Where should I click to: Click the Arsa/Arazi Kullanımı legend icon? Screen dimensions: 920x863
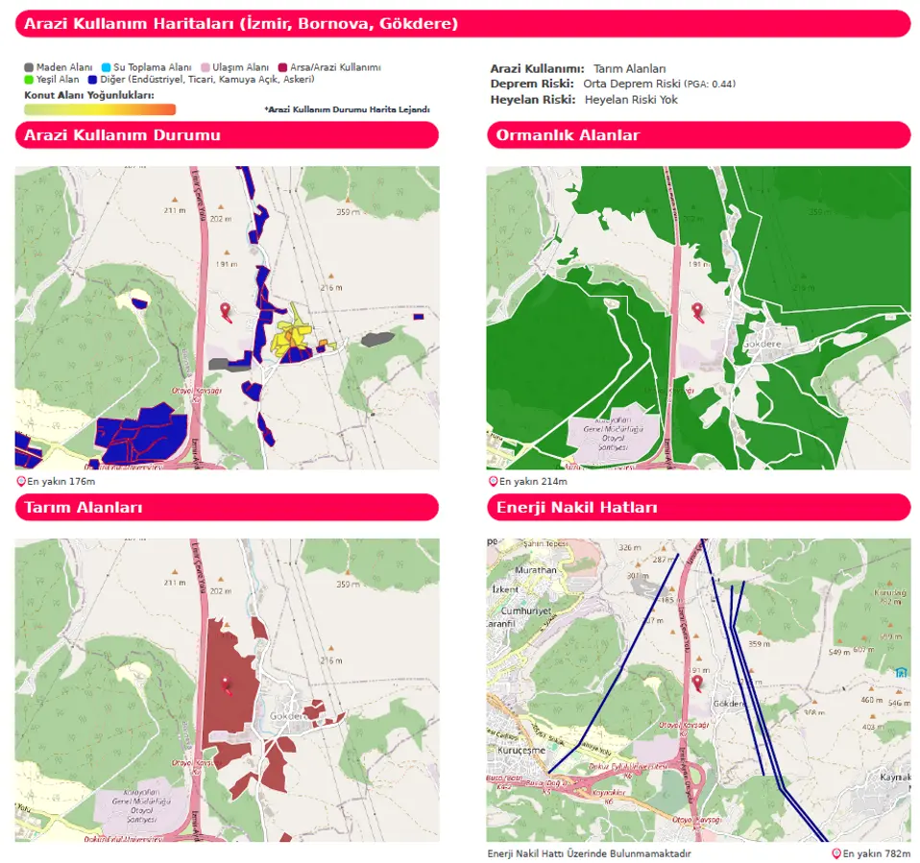pyautogui.click(x=283, y=67)
